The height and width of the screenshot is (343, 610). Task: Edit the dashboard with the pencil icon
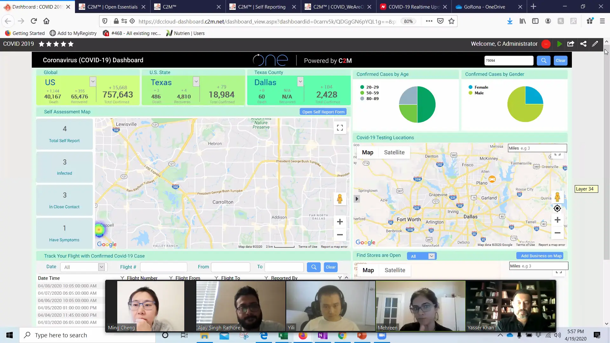[x=595, y=44]
